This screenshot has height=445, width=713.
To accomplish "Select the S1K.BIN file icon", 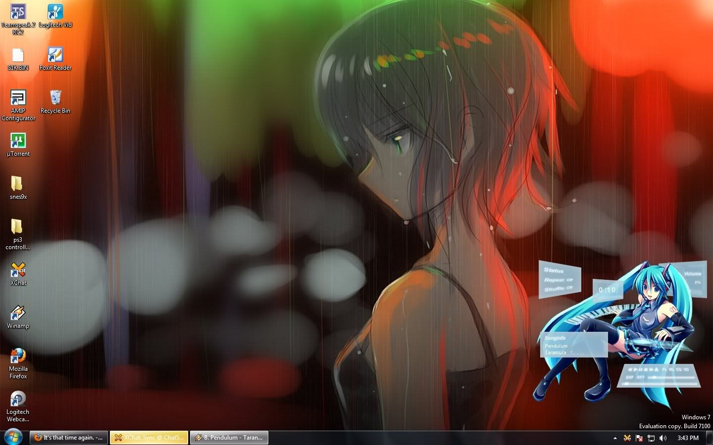I will pyautogui.click(x=18, y=59).
